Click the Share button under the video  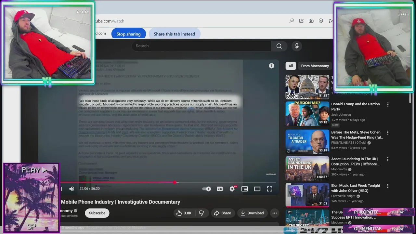(x=222, y=213)
